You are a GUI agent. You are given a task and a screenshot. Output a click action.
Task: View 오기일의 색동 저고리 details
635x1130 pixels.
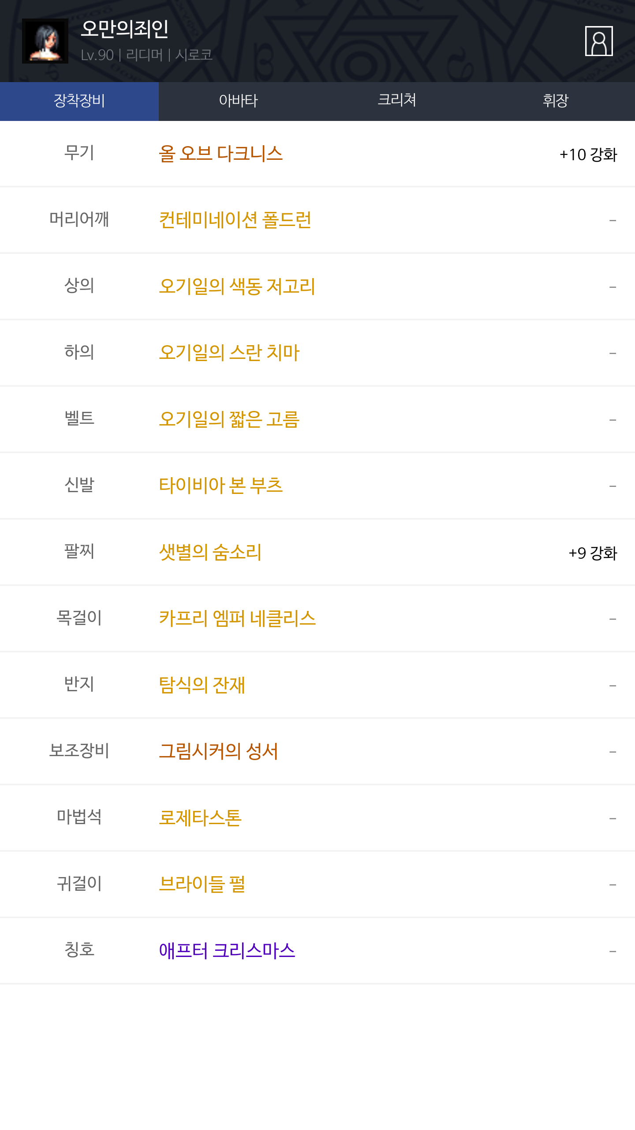point(237,286)
